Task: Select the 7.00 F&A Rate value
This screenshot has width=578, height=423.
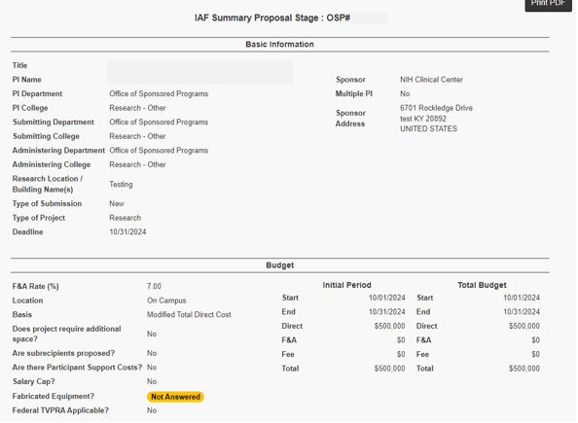Action: [x=155, y=287]
